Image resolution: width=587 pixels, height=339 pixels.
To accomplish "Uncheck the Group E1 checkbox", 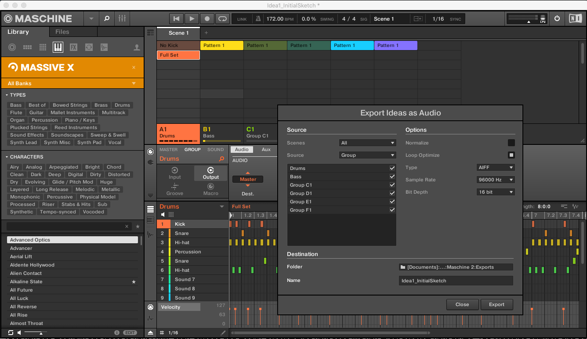I will [x=392, y=202].
